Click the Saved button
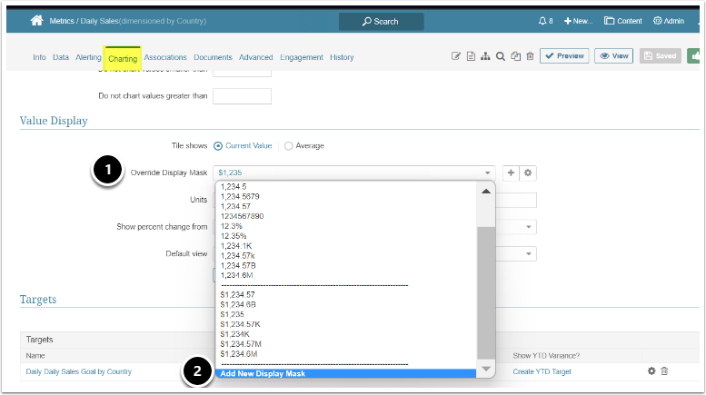This screenshot has width=706, height=395. (660, 55)
